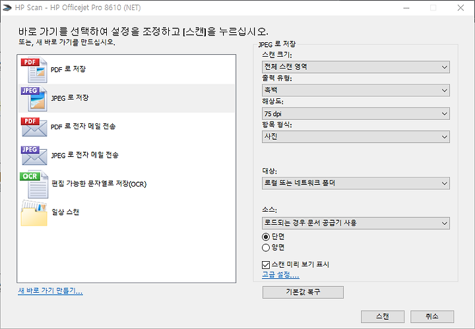Minimize the HP Scan window
475x329 pixels.
point(406,8)
